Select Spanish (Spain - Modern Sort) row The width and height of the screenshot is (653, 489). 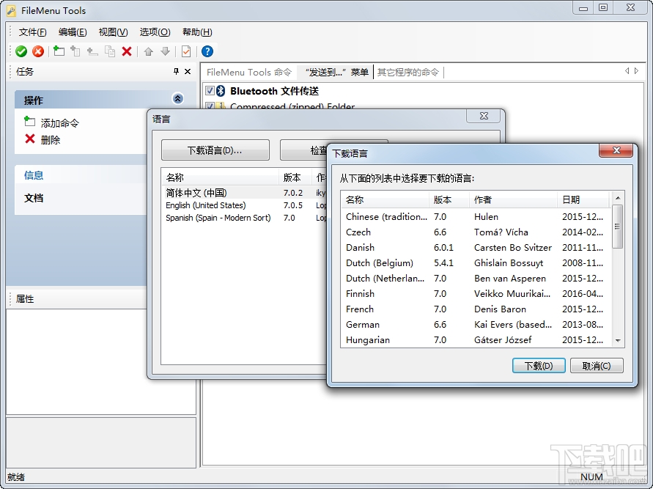[x=245, y=218]
